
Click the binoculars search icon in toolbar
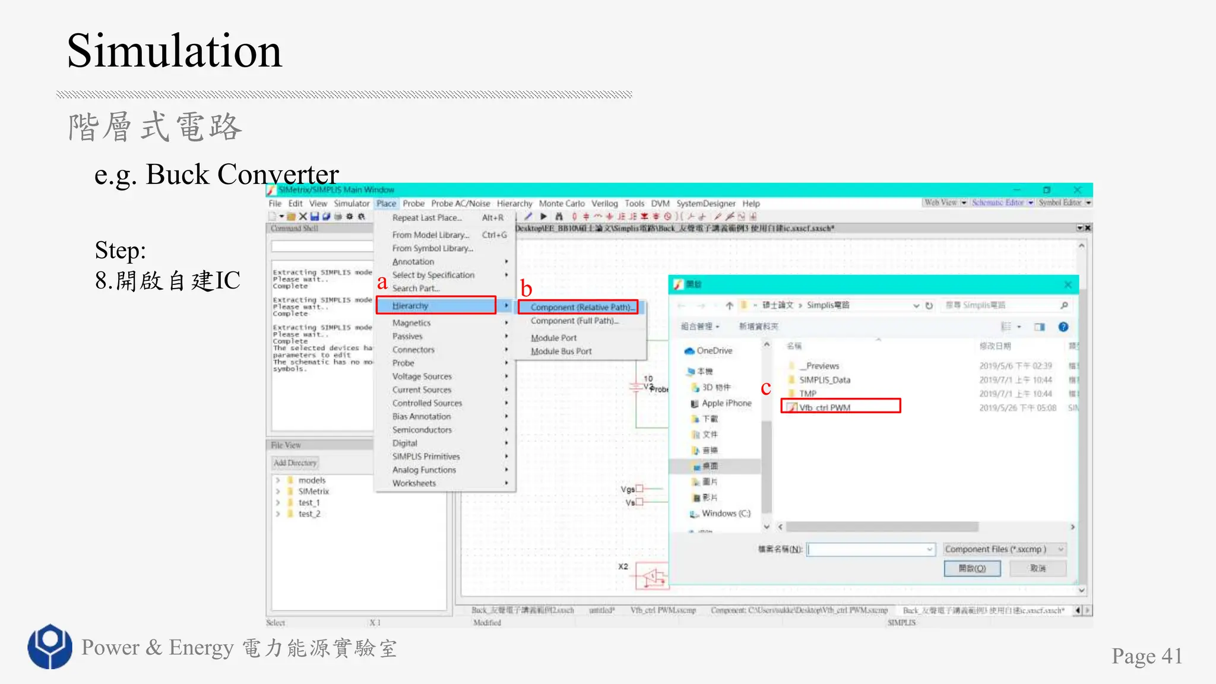click(x=559, y=217)
